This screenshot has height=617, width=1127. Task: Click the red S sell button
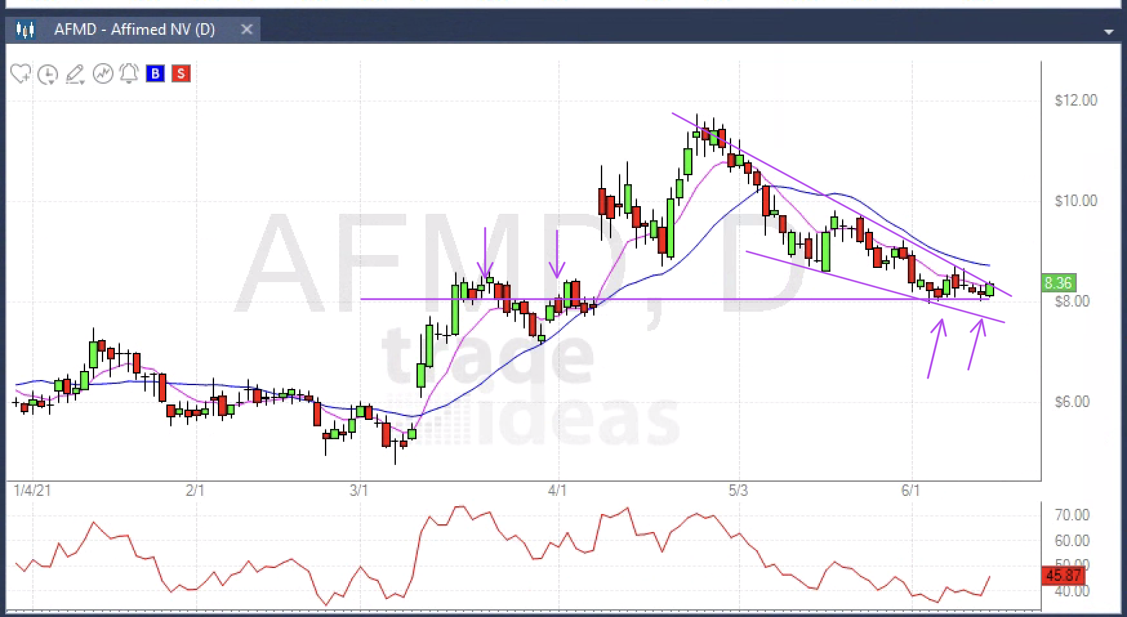tap(181, 74)
